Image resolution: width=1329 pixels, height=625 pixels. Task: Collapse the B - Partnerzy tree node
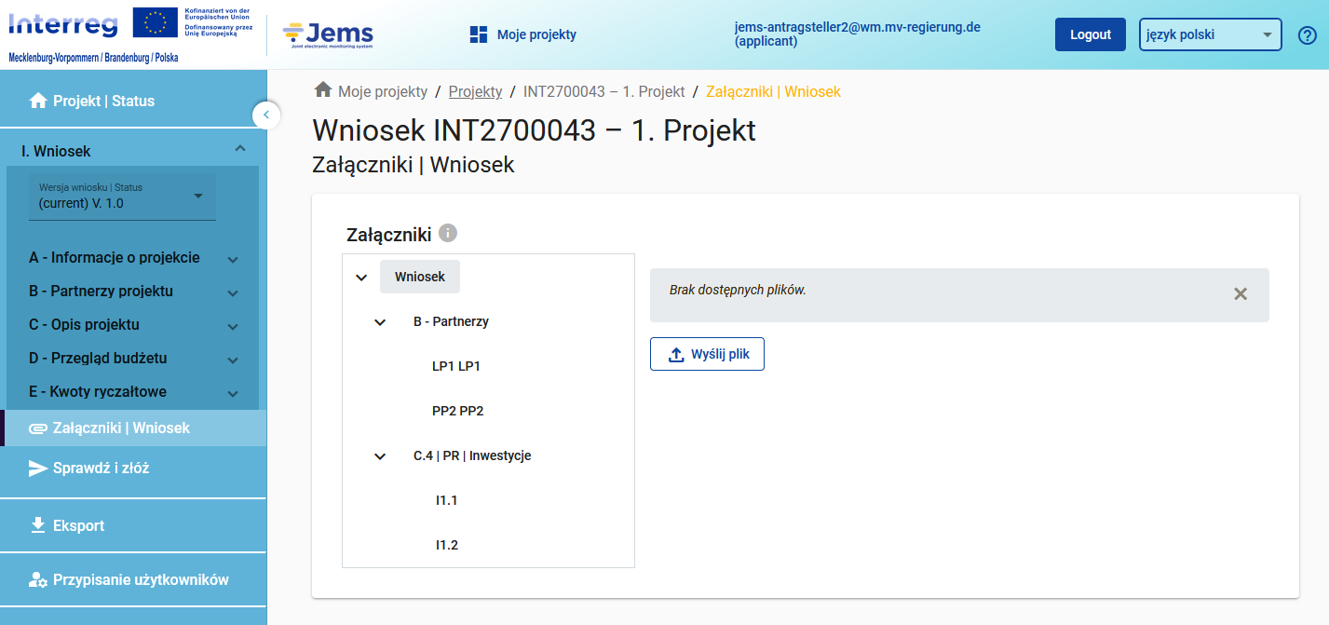pyautogui.click(x=380, y=322)
